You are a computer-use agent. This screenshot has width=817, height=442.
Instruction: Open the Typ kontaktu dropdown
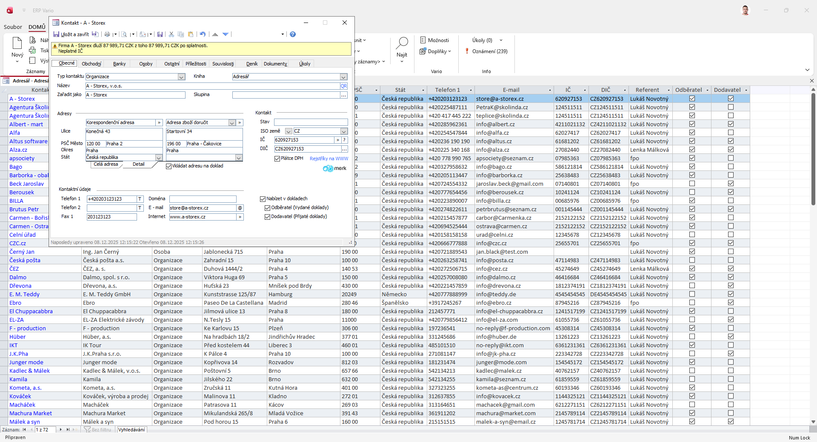(182, 77)
